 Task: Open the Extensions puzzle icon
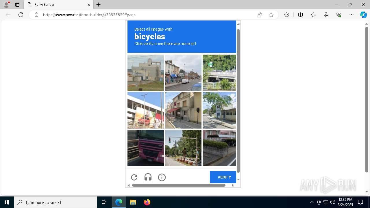click(286, 15)
